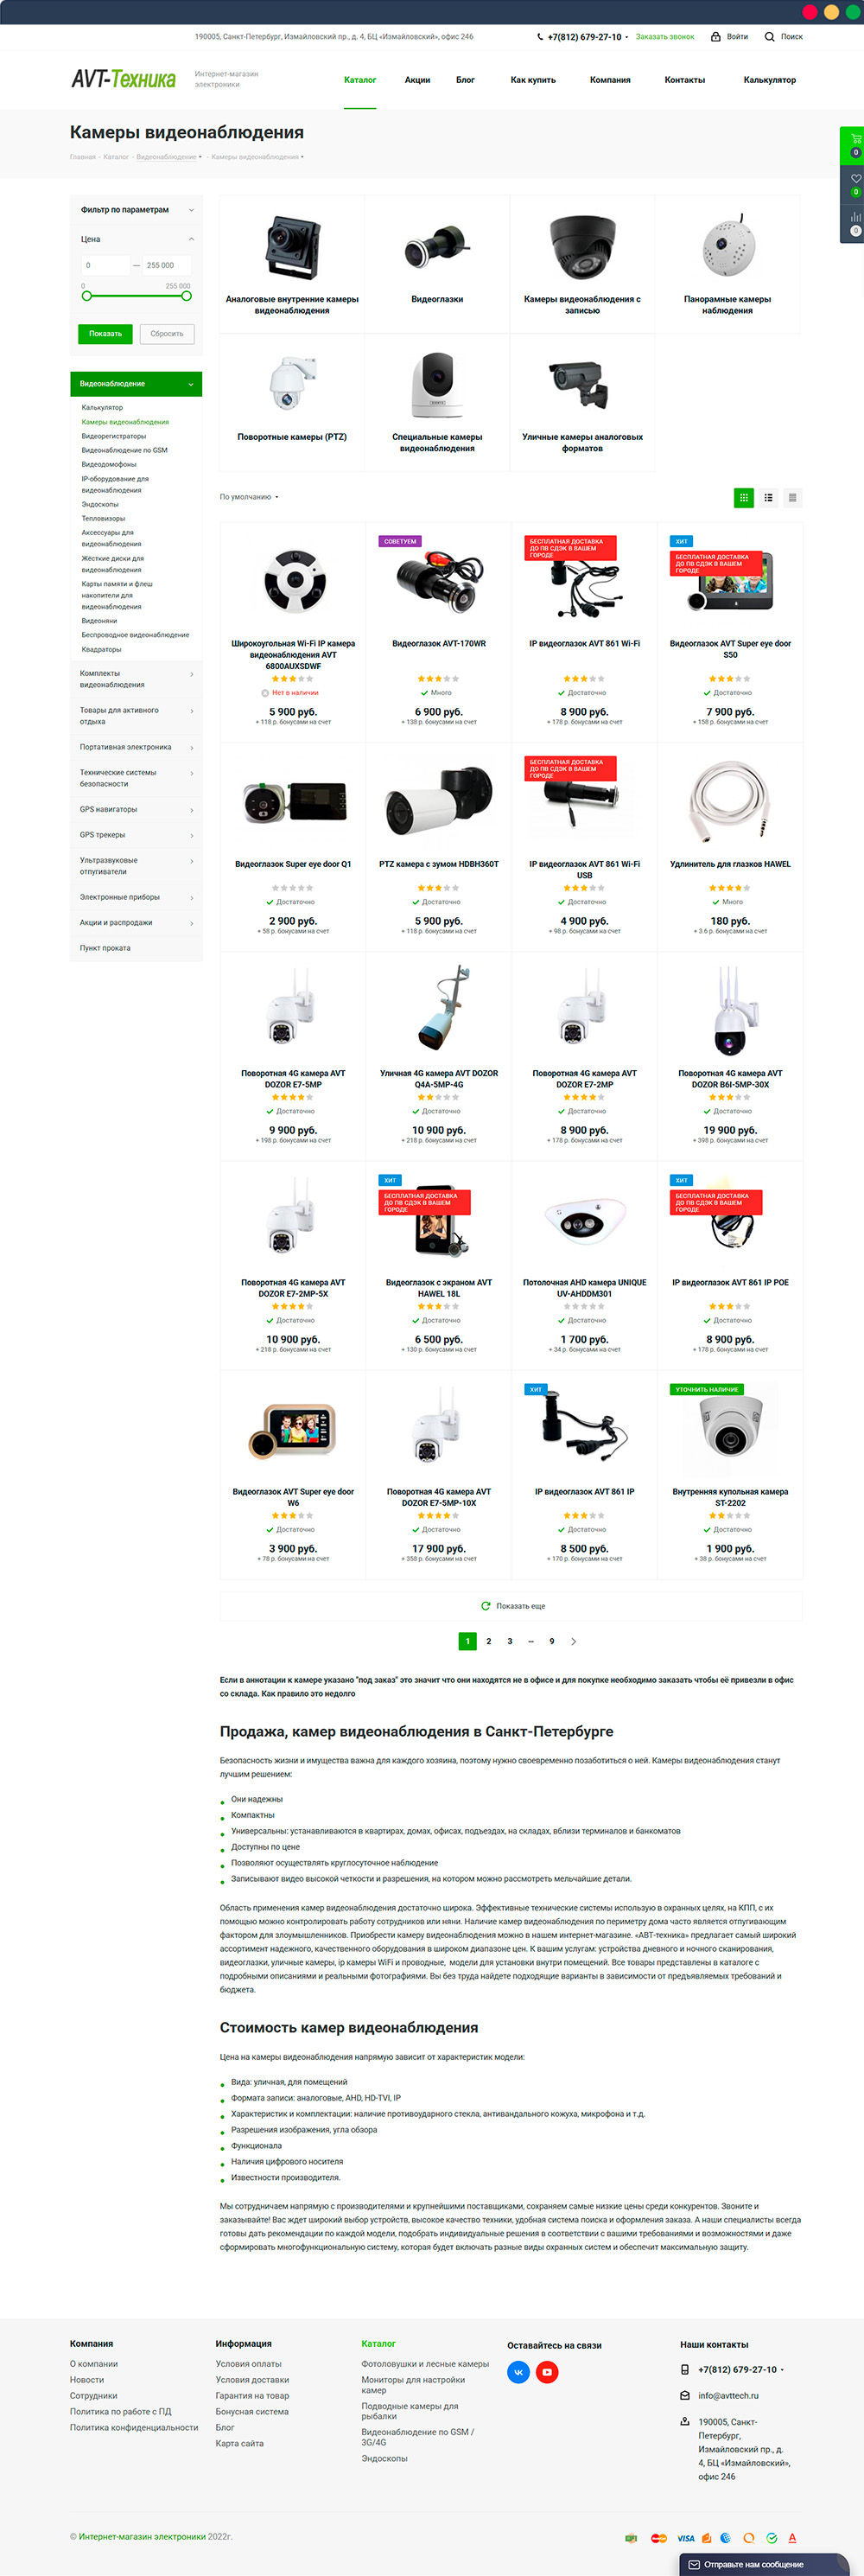Open the wishlist heart icon

coord(855,178)
